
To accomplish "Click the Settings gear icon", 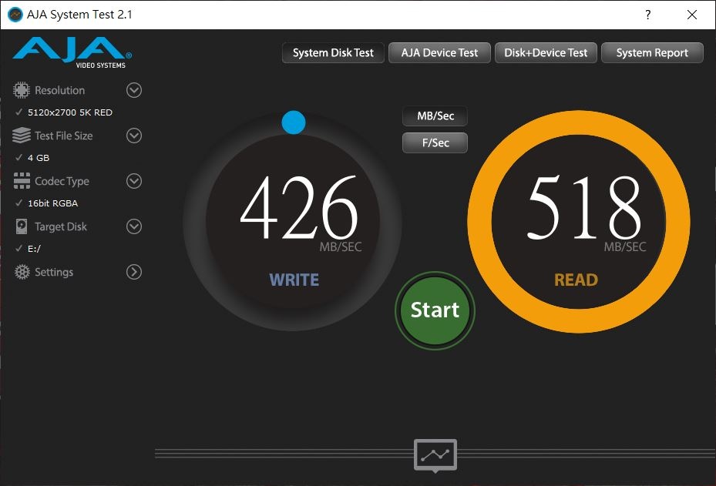I will pyautogui.click(x=22, y=272).
